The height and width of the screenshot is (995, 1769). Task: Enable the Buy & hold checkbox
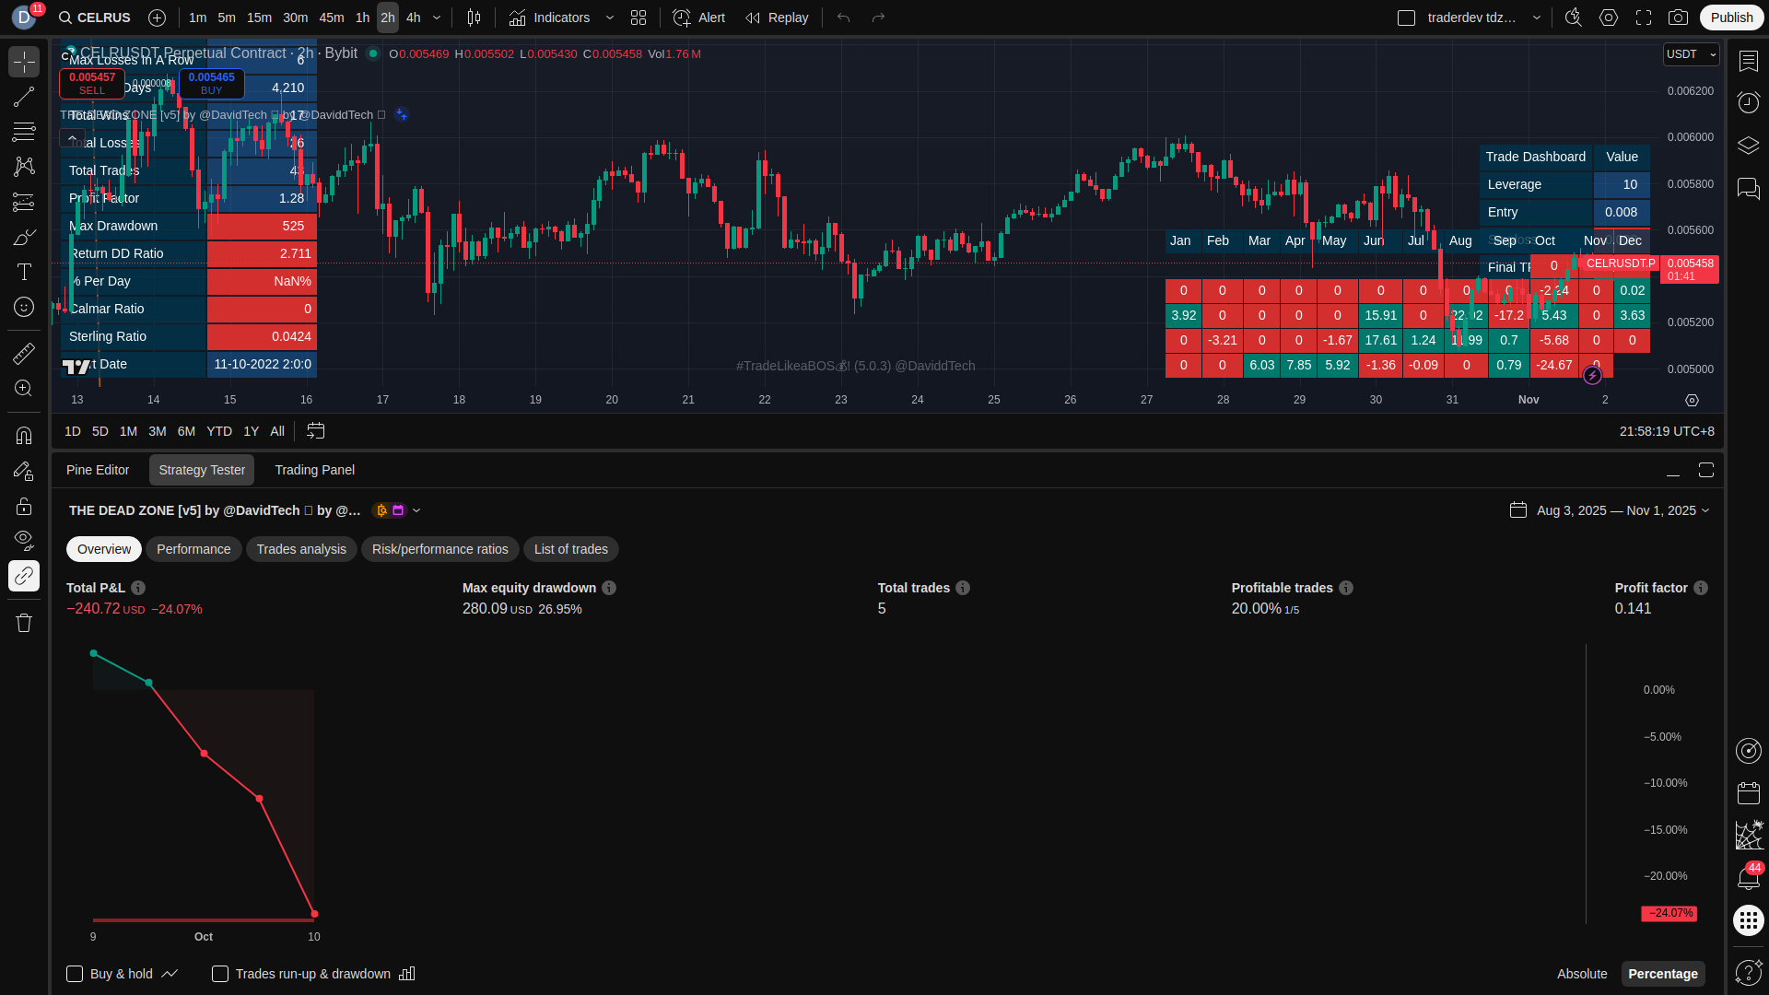point(75,974)
